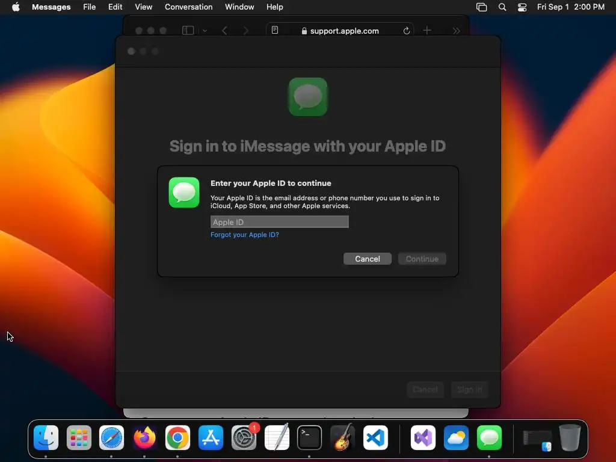
Task: Open the File menu
Action: [89, 7]
